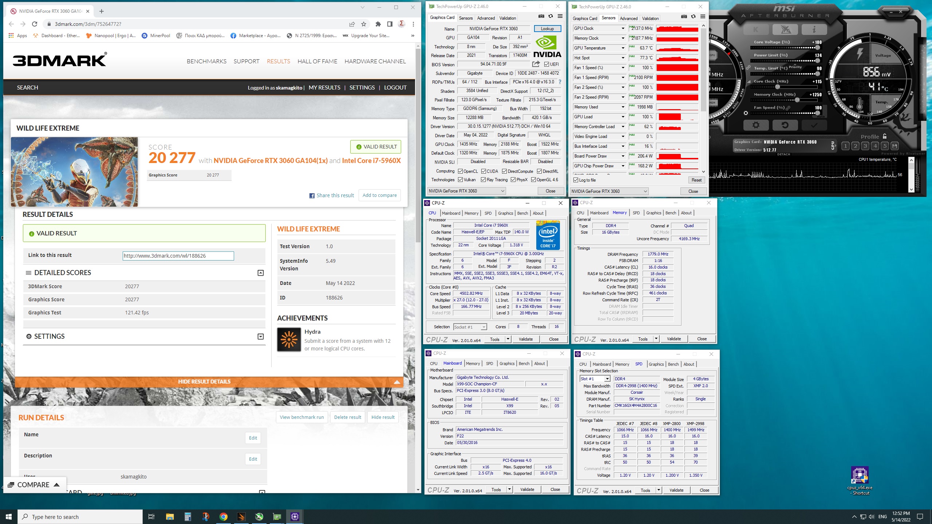Image resolution: width=932 pixels, height=524 pixels.
Task: Click GPU-Z Sensors window camera icon
Action: (684, 17)
